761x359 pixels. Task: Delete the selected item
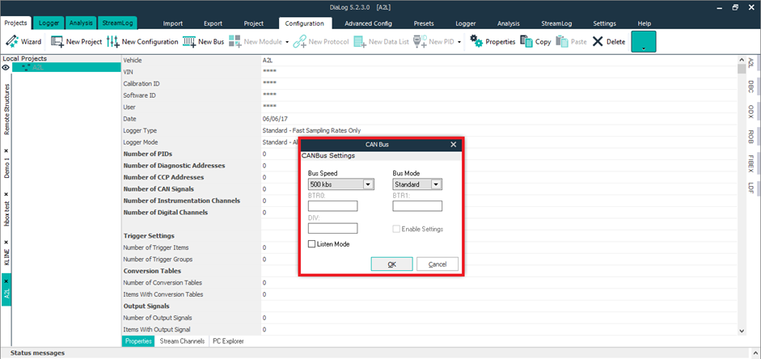tap(609, 41)
